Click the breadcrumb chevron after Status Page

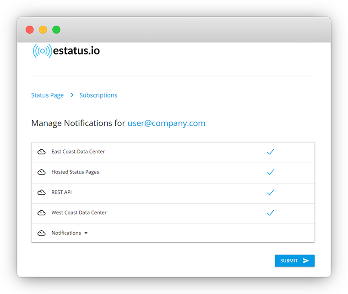tap(72, 95)
